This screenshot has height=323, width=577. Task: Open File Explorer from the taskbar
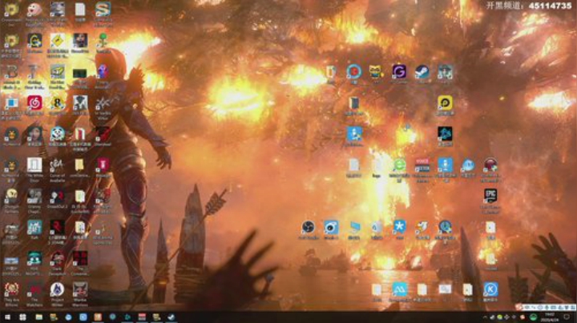(38, 317)
